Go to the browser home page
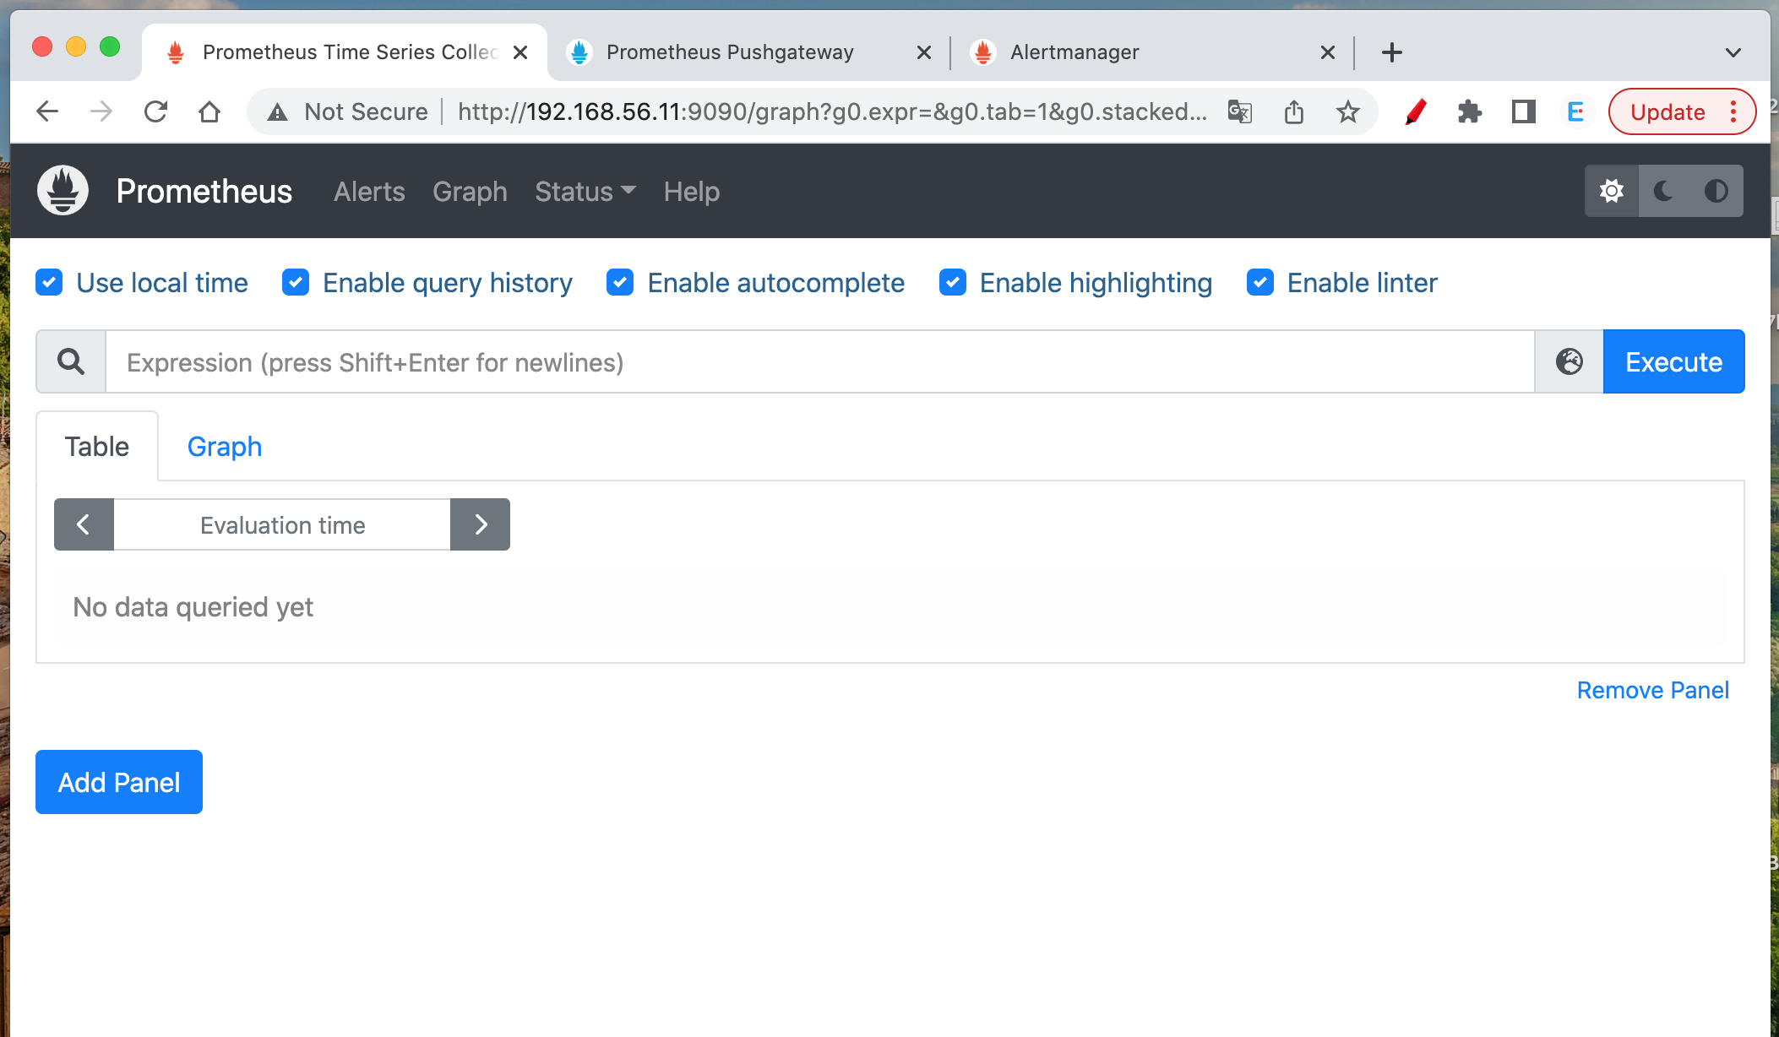 [x=209, y=111]
